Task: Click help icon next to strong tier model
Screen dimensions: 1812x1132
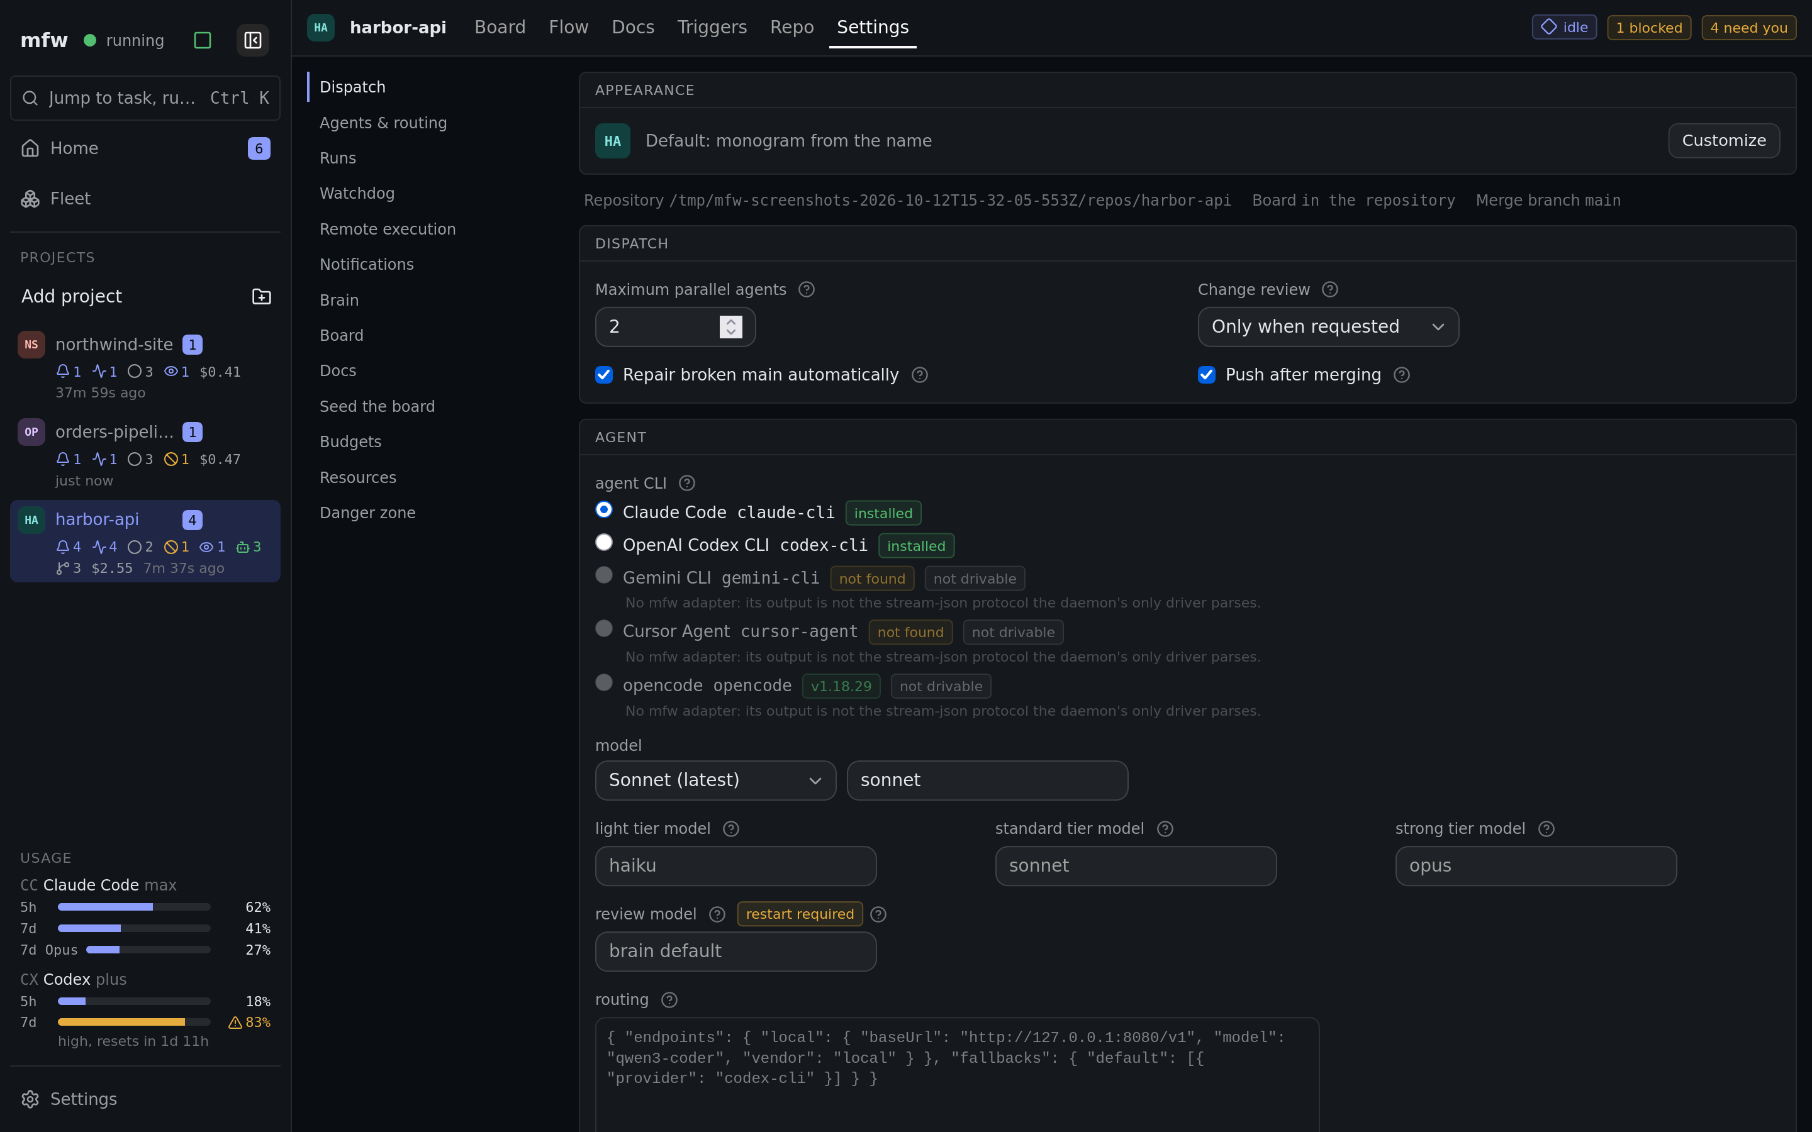Action: click(1546, 829)
